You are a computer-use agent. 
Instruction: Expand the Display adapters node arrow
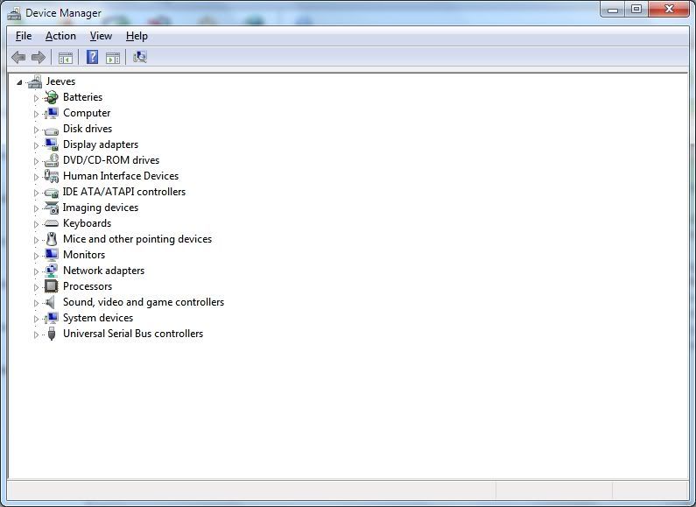click(x=37, y=145)
